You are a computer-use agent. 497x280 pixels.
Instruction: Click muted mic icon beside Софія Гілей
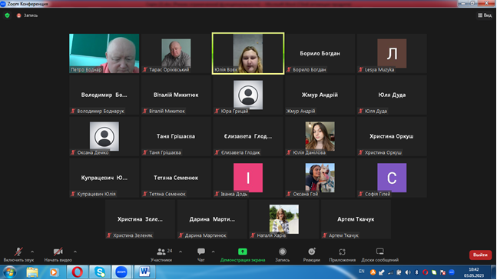(361, 194)
